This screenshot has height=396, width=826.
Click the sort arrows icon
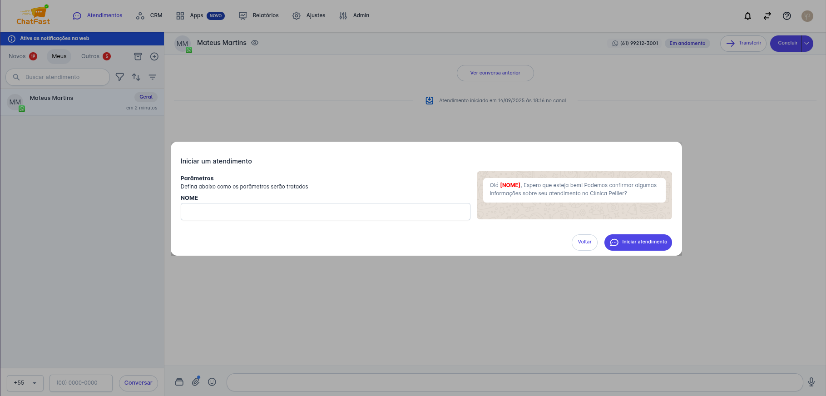136,77
